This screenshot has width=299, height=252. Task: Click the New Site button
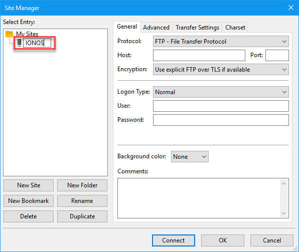click(29, 185)
